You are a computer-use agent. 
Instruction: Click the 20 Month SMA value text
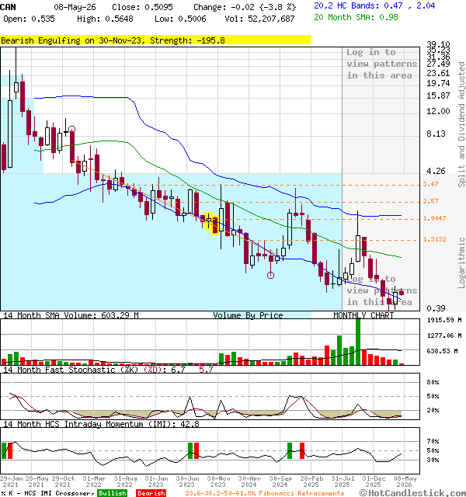(x=356, y=17)
